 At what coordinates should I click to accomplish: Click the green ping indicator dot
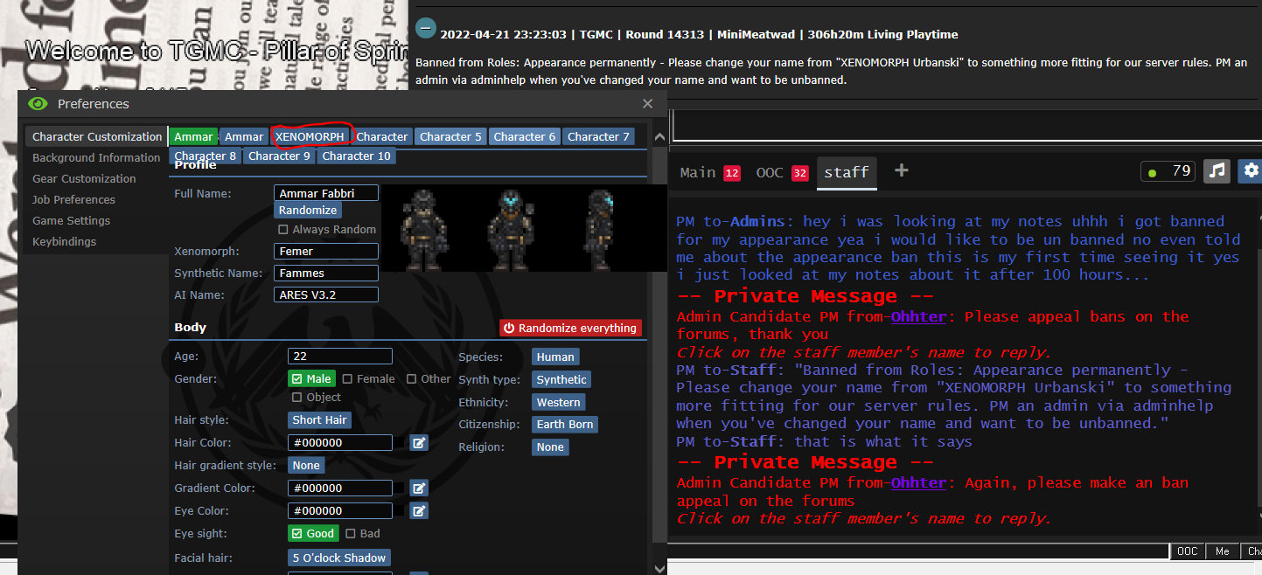1152,173
